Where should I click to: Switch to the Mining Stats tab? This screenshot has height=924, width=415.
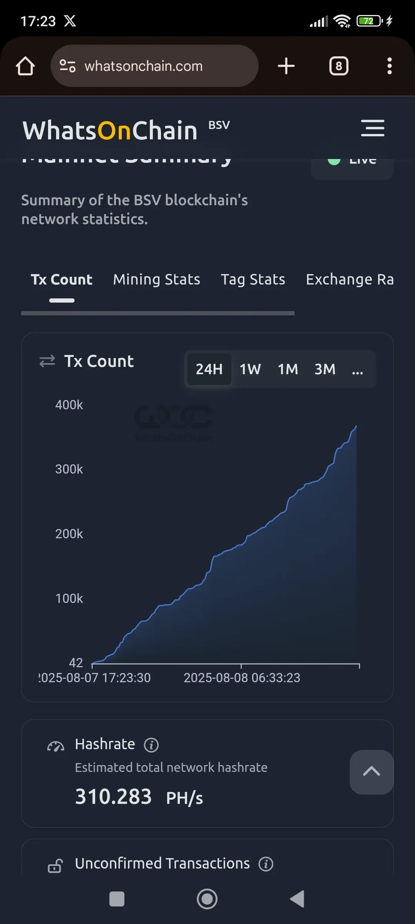pyautogui.click(x=156, y=280)
